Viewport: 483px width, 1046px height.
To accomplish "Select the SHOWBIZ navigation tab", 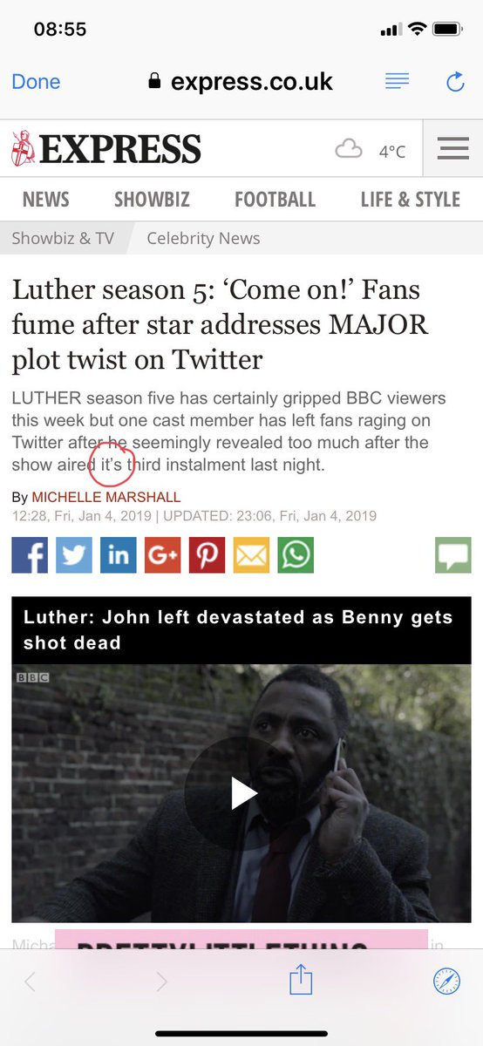I will (152, 200).
